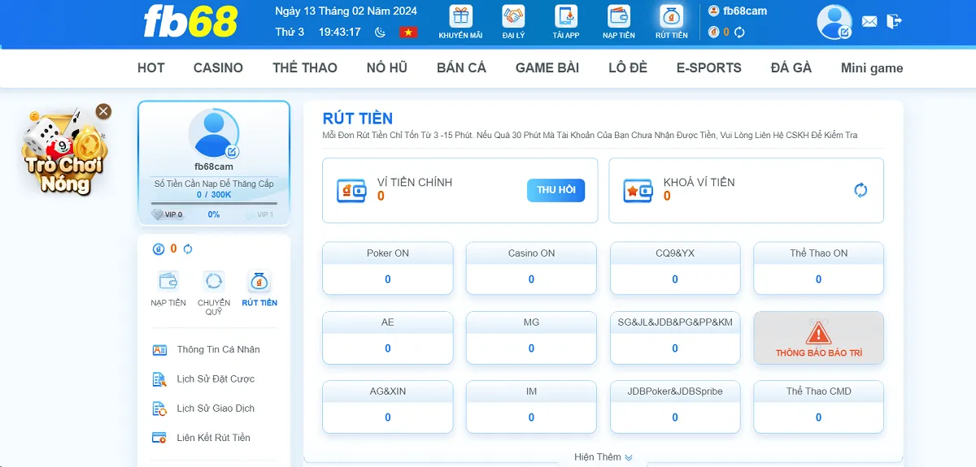Screen dimensions: 976x467
Task: Close the Trò Chơi Nóng popup
Action: click(x=103, y=111)
